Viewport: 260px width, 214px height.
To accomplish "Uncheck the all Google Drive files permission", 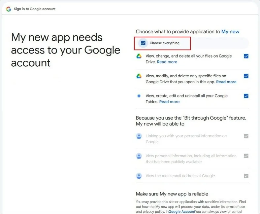I will [x=246, y=56].
